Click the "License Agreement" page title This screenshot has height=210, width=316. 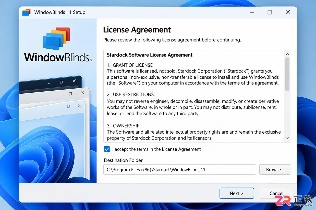(x=137, y=30)
